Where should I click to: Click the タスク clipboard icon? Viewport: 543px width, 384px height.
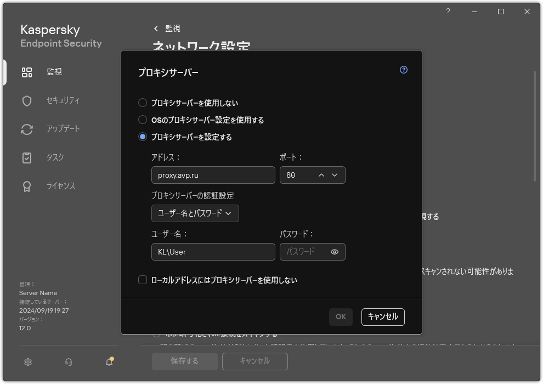tap(26, 157)
